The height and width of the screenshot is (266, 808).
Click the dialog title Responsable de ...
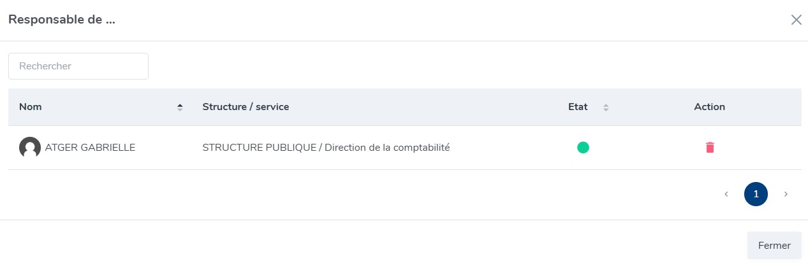62,20
